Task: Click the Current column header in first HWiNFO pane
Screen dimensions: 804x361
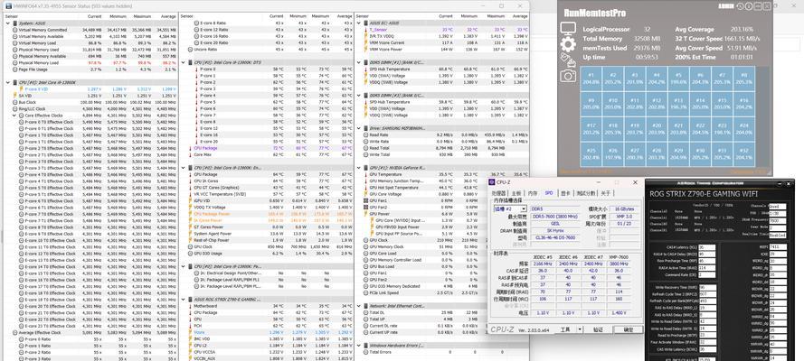Action: click(94, 16)
